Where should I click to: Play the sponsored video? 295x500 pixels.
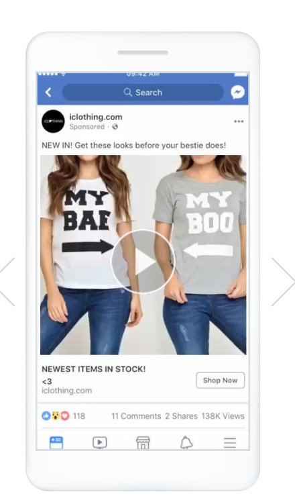tap(143, 261)
